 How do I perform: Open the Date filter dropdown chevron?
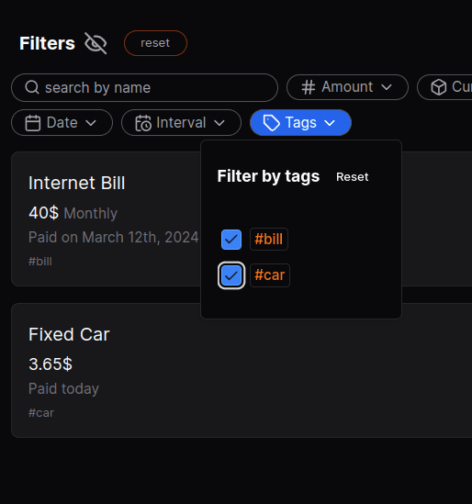[x=91, y=123]
